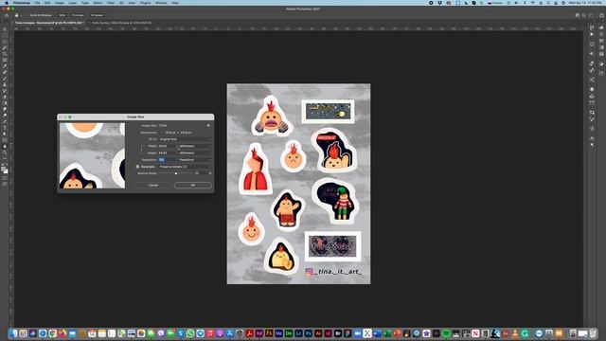
Task: Open the Dimensions units arrow
Action: click(x=161, y=133)
